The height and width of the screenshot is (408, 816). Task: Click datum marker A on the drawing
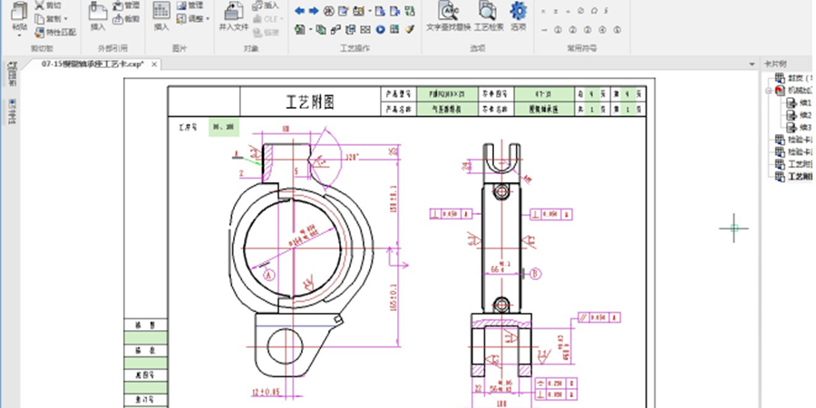point(269,276)
